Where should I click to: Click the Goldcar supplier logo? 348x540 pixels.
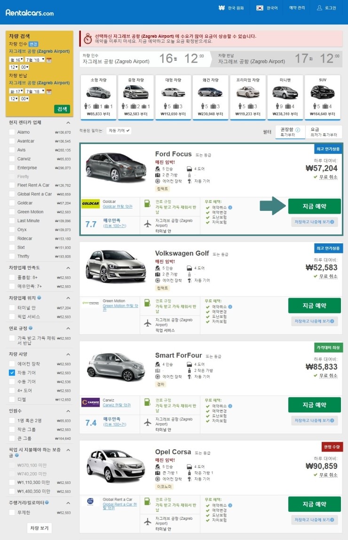(x=90, y=203)
